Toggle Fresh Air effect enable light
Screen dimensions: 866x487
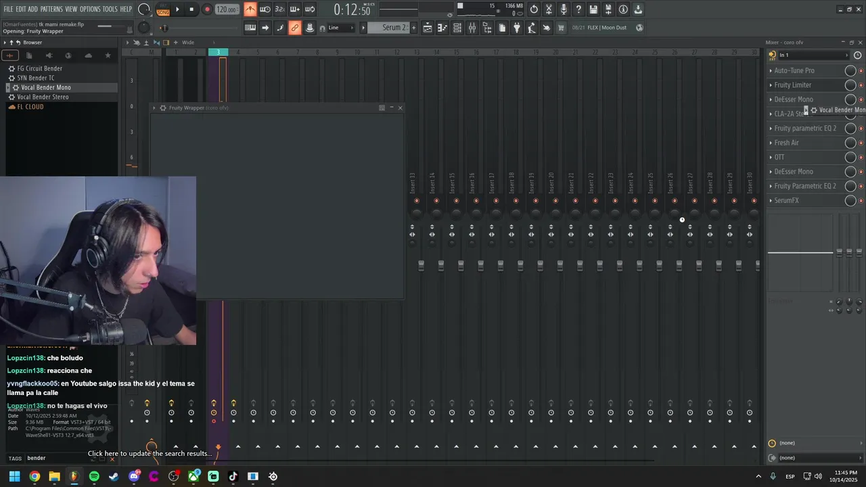point(861,143)
